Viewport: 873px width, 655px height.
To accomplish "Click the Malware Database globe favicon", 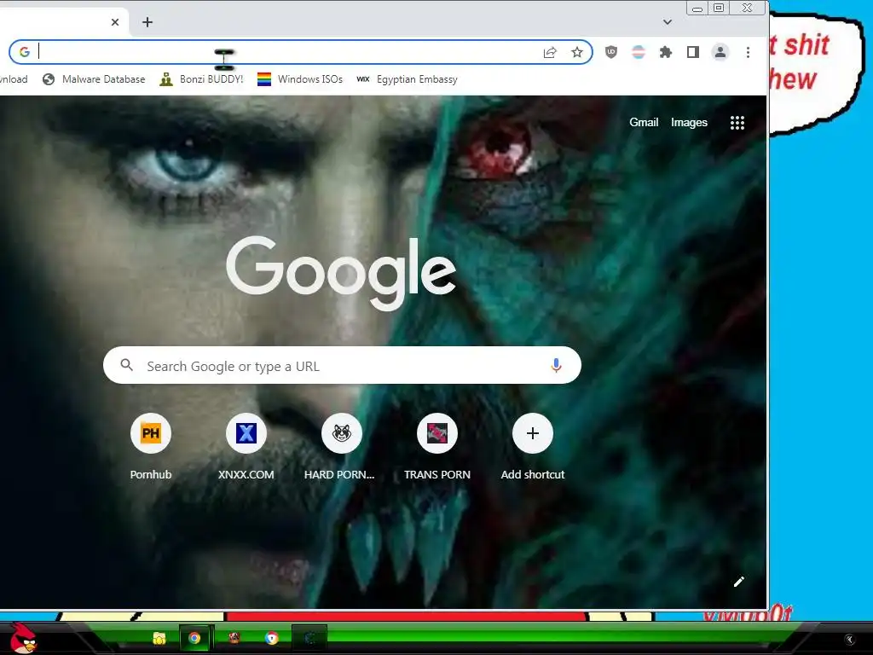I will (49, 79).
